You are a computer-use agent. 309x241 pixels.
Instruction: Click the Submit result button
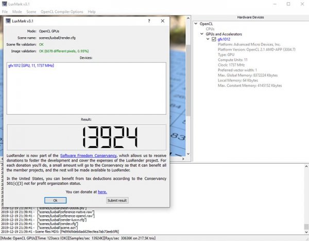tap(117, 200)
